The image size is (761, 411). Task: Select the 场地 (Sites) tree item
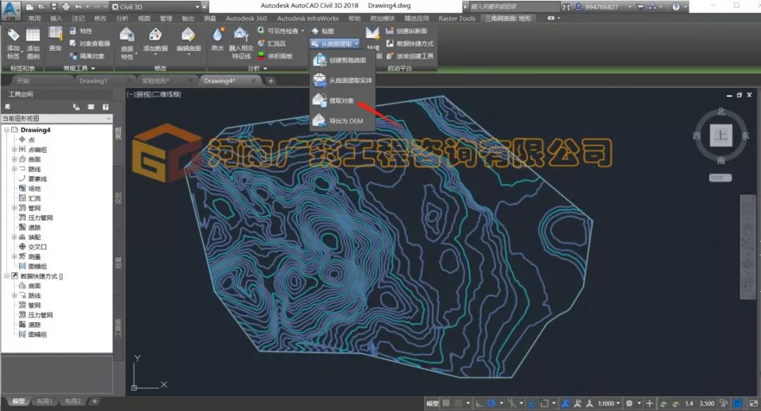tap(35, 189)
